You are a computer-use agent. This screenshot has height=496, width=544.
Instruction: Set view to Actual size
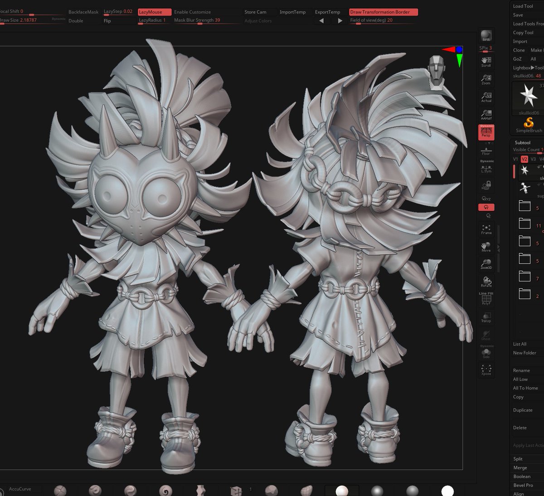pos(486,97)
